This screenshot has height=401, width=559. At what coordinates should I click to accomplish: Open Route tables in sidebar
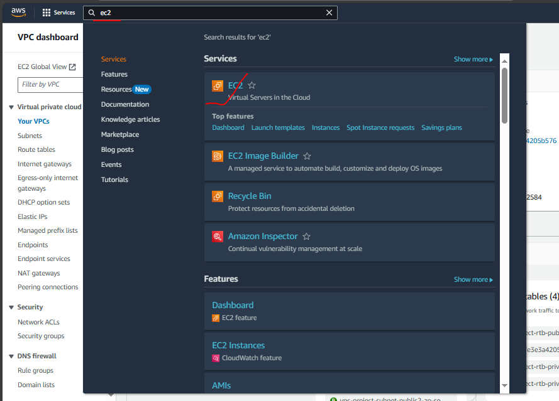(36, 150)
